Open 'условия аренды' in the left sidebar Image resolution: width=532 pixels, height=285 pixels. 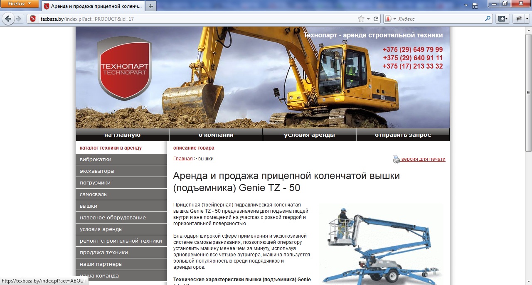[121, 229]
